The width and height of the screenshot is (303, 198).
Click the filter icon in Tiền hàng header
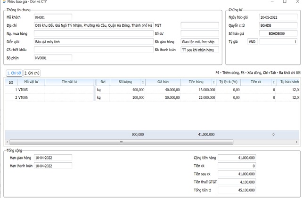214,82
